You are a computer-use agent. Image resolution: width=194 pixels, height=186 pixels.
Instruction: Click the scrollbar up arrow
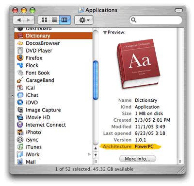tap(96, 148)
